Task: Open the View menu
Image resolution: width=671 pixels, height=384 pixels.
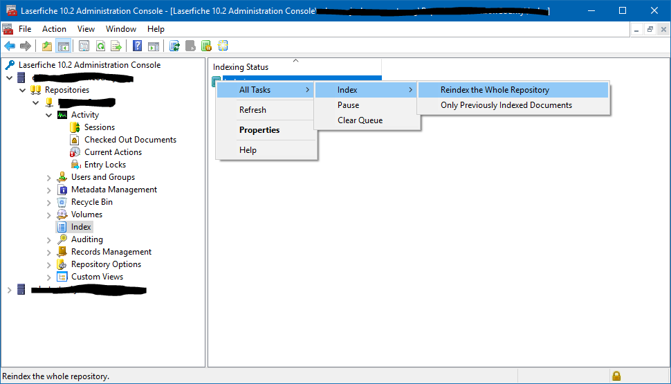Action: (x=86, y=28)
